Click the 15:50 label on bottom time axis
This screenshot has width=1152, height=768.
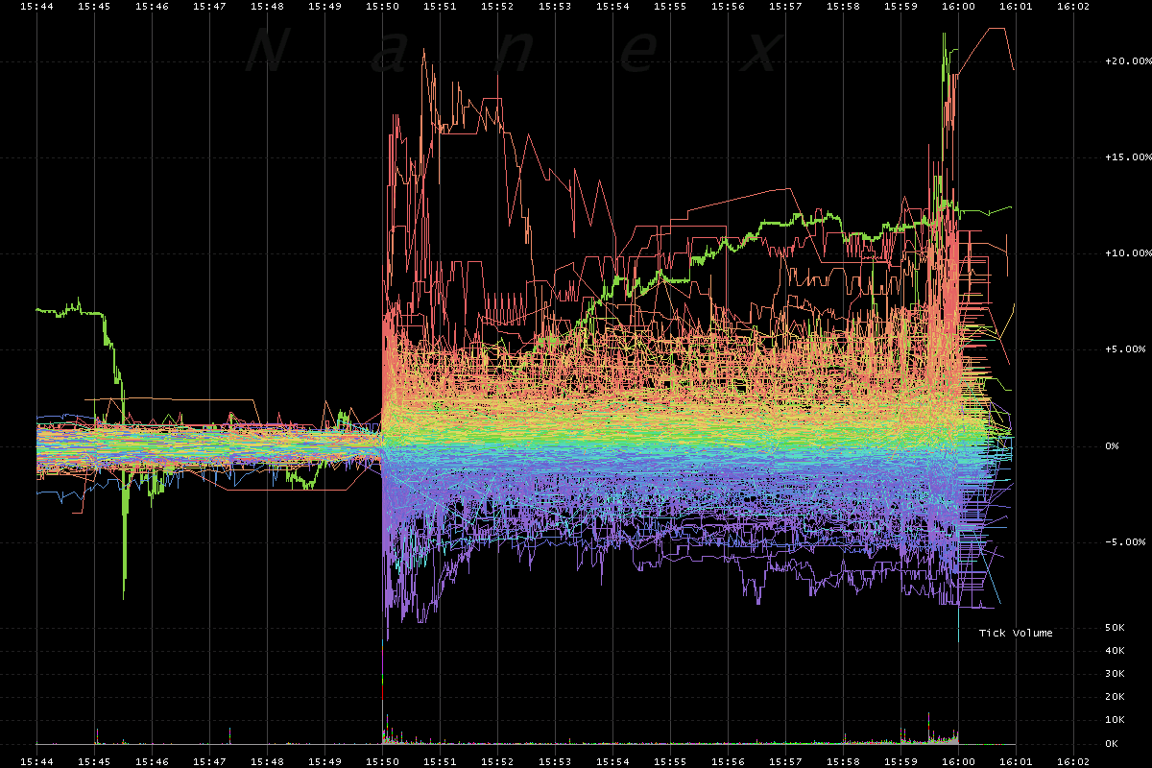point(382,761)
